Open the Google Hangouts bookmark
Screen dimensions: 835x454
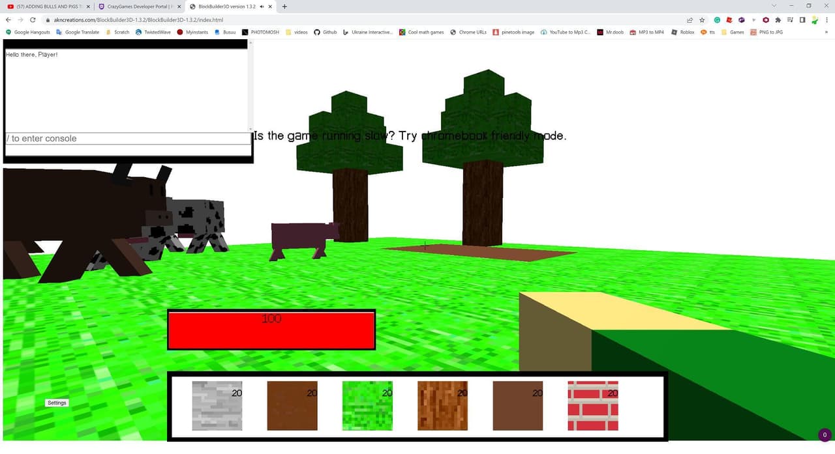tap(28, 32)
